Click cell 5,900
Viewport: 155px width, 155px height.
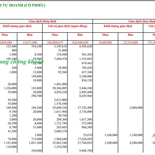(38, 68)
